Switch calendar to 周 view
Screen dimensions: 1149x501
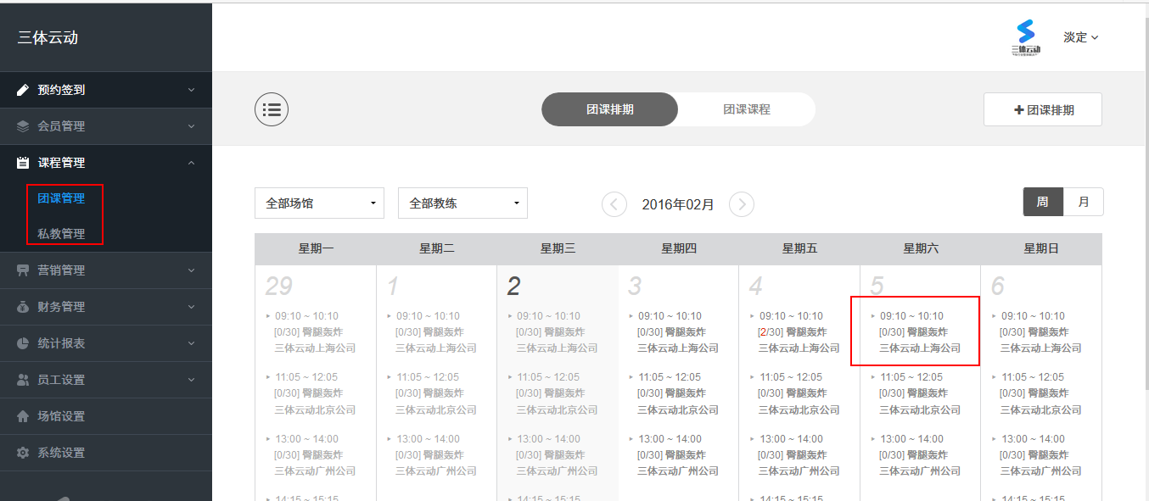coord(1043,202)
